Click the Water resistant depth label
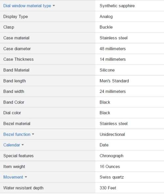The image size is (164, 194). (23, 188)
